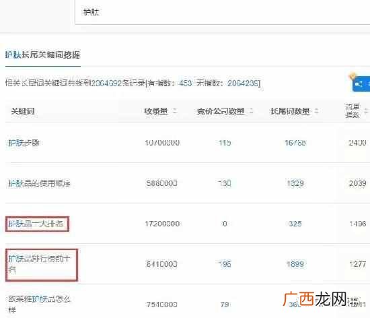Image resolution: width=370 pixels, height=318 pixels.
Task: Click the 关键词 column header
Action: pos(23,111)
